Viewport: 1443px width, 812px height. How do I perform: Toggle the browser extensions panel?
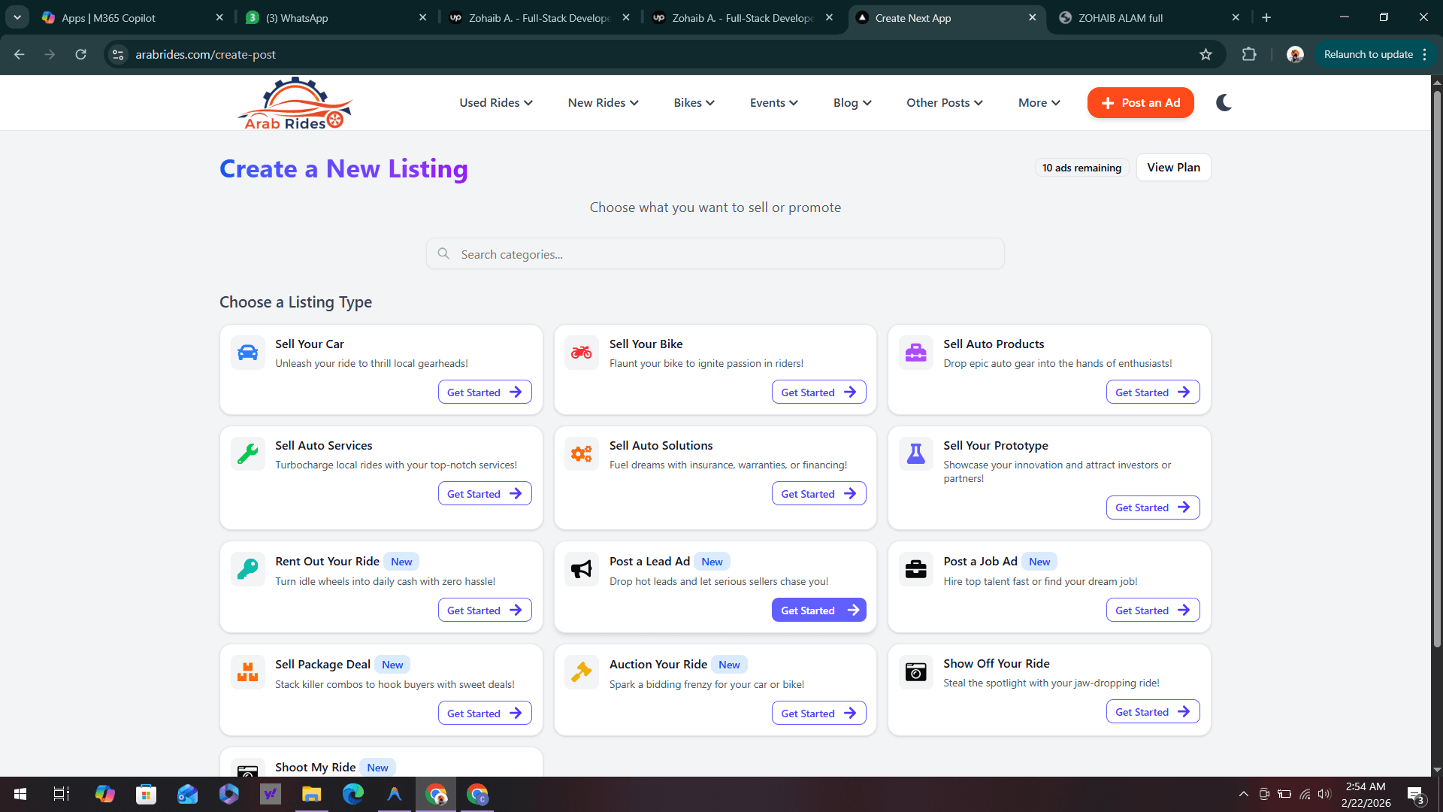(1248, 54)
